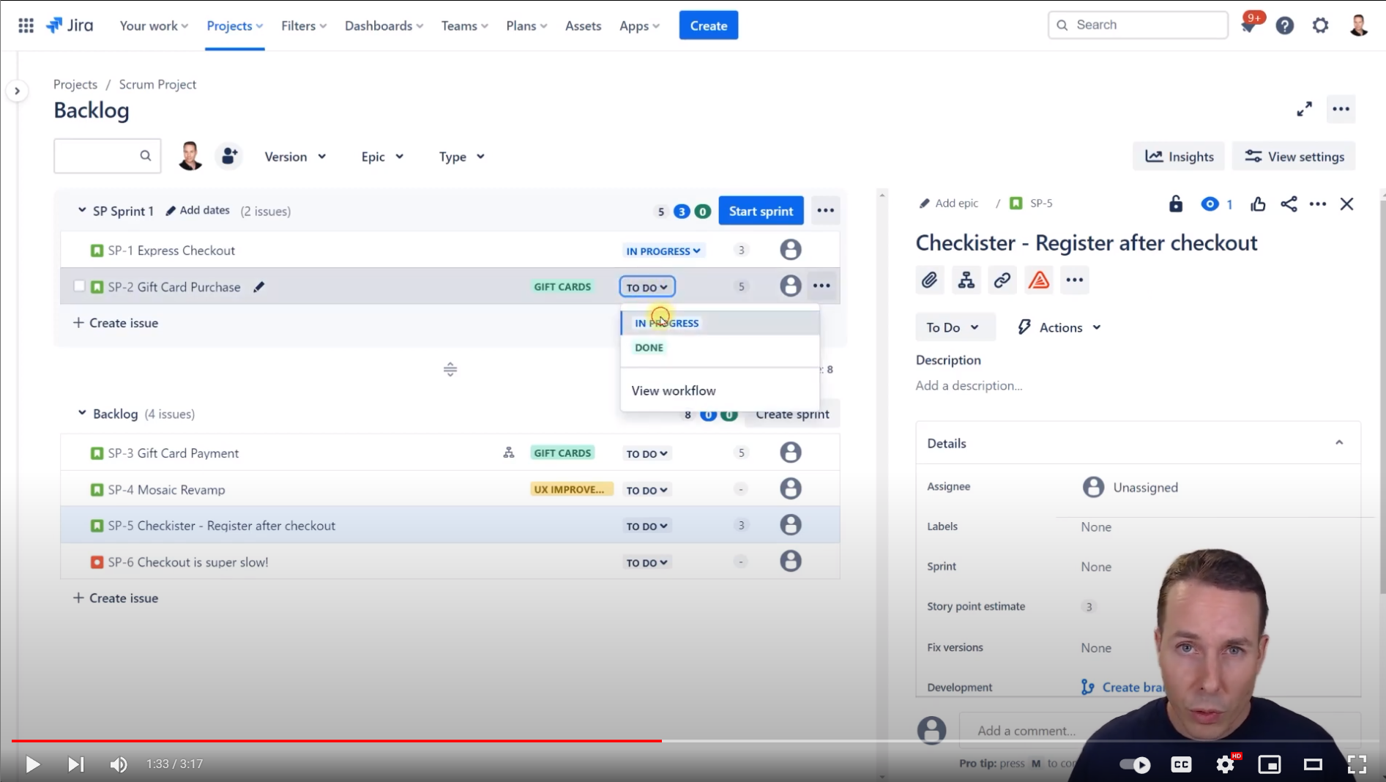Screen dimensions: 1386x782
Task: Click the red triangle app icon
Action: (1038, 280)
